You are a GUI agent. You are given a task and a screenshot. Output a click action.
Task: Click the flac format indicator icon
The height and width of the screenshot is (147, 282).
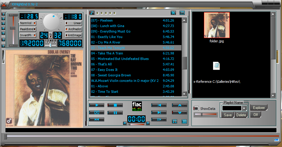point(137,106)
